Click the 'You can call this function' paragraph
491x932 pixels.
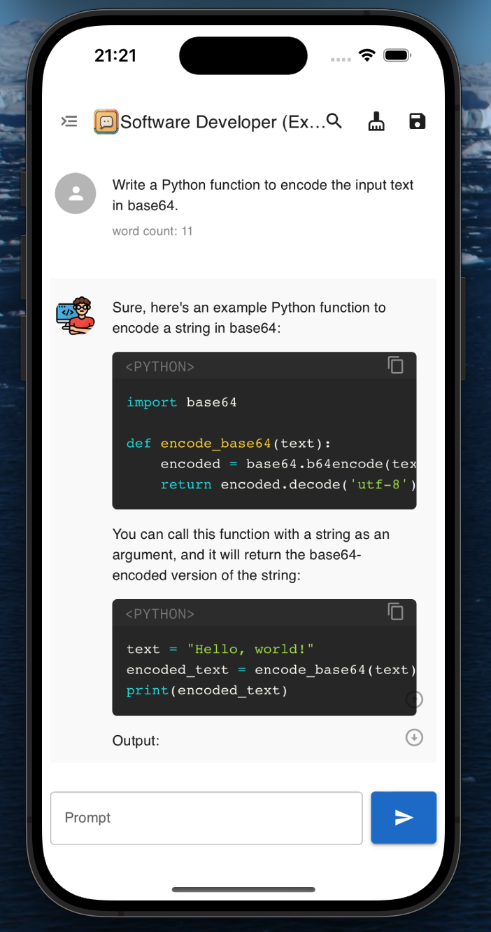pos(251,555)
